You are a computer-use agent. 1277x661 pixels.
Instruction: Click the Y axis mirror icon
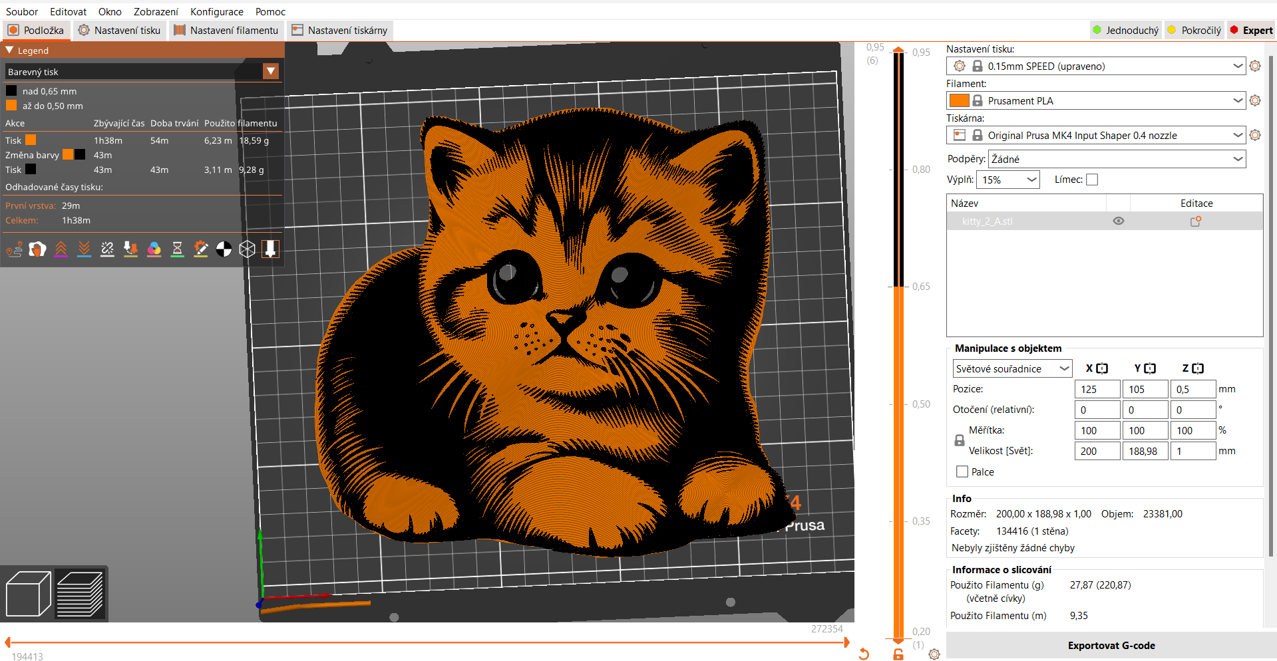pyautogui.click(x=1150, y=368)
